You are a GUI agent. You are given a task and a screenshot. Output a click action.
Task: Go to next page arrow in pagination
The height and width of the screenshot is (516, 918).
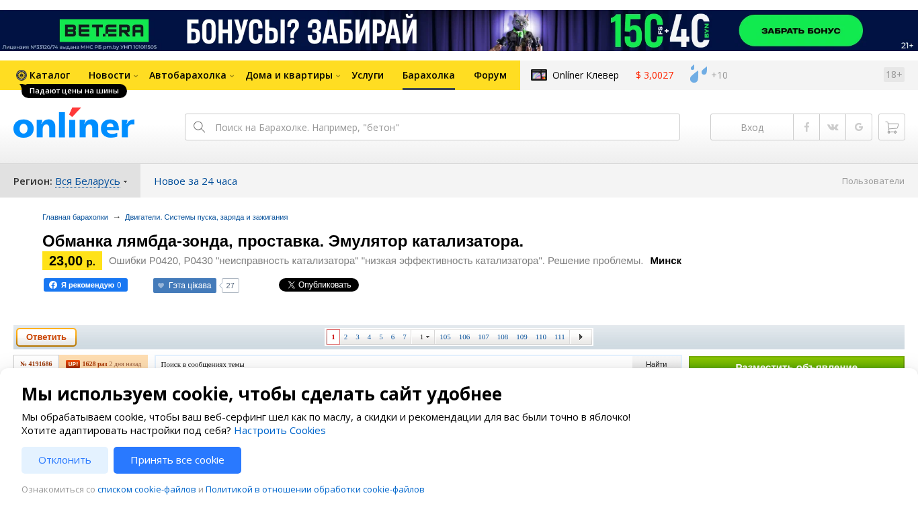click(x=581, y=337)
